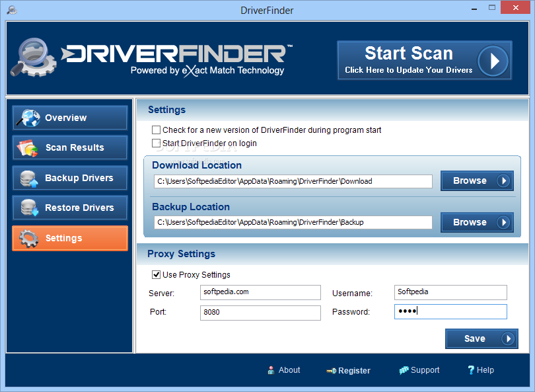Screen dimensions: 535x392
Task: Click the About person icon
Action: 271,370
